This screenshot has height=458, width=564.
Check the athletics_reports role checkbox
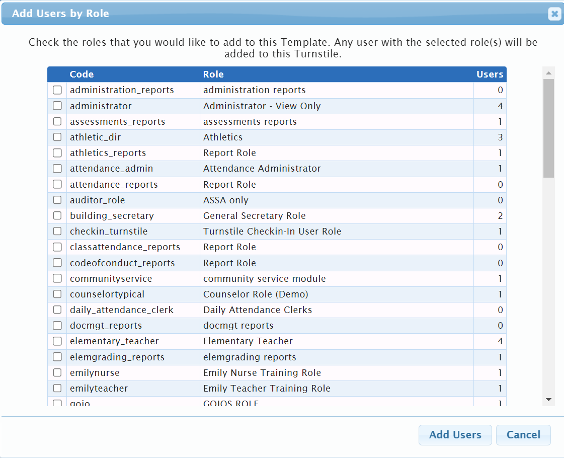click(57, 153)
